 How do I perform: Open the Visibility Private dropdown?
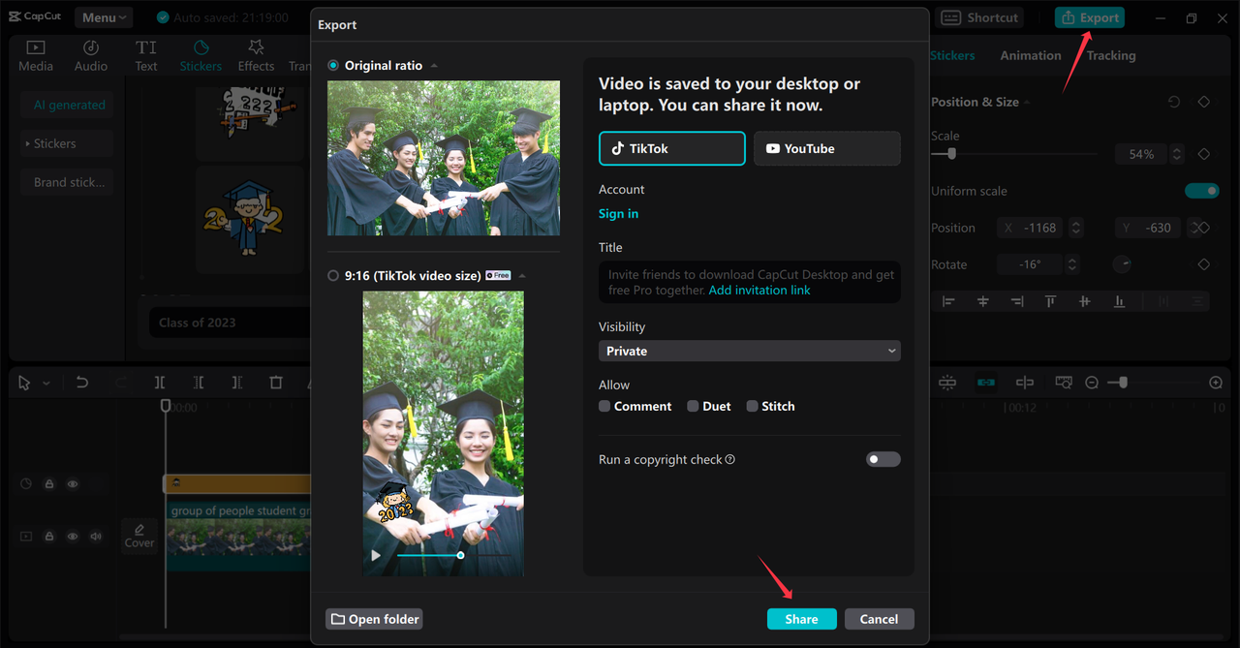(x=750, y=351)
